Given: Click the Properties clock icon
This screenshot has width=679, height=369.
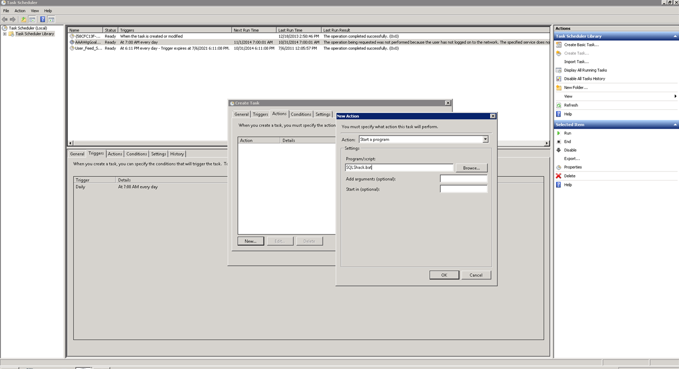Looking at the screenshot, I should pos(559,167).
